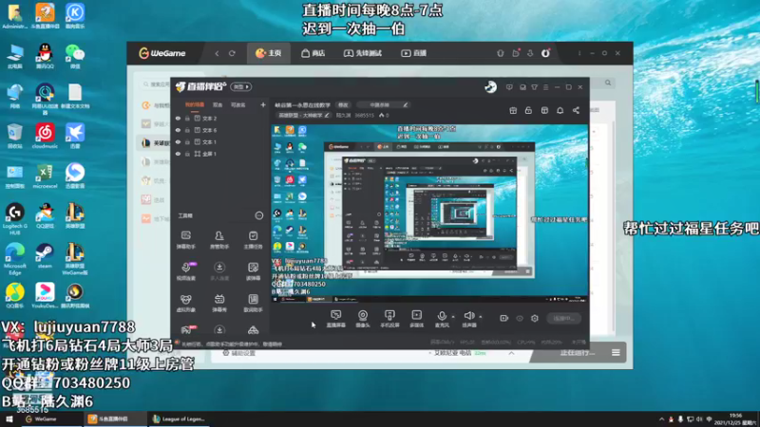This screenshot has height=427, width=760.
Task: Open the notification bell in the streaming app
Action: (x=560, y=110)
